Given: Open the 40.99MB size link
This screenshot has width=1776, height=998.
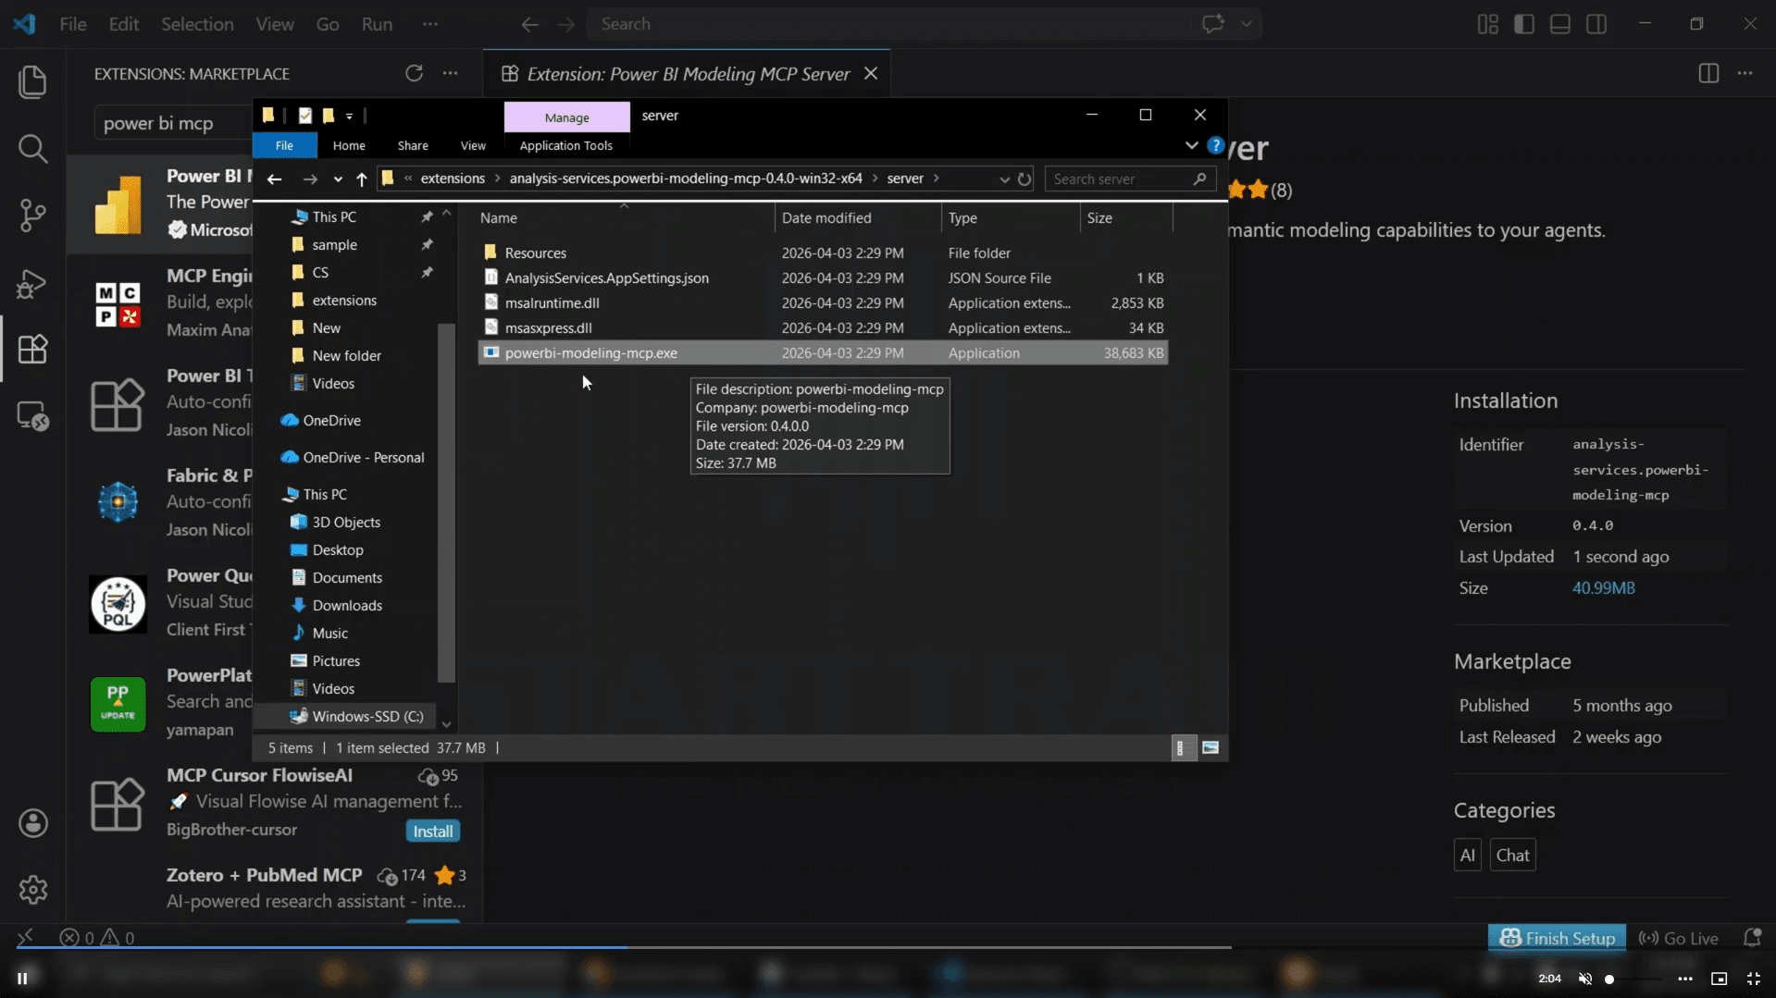Looking at the screenshot, I should click(1603, 588).
